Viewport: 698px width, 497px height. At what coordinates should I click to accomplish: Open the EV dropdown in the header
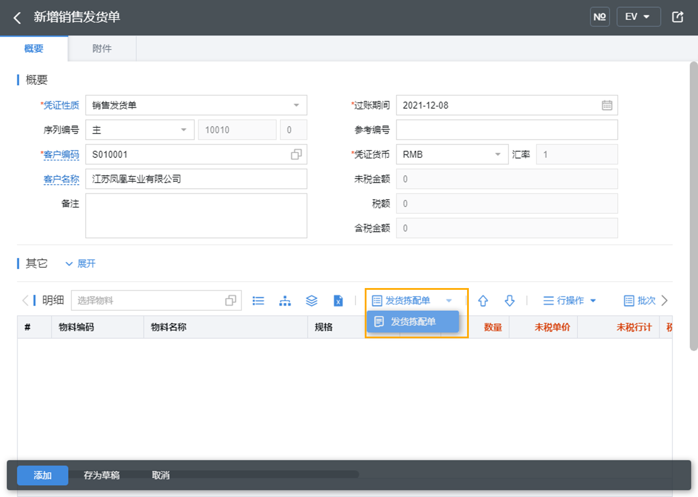pos(638,17)
